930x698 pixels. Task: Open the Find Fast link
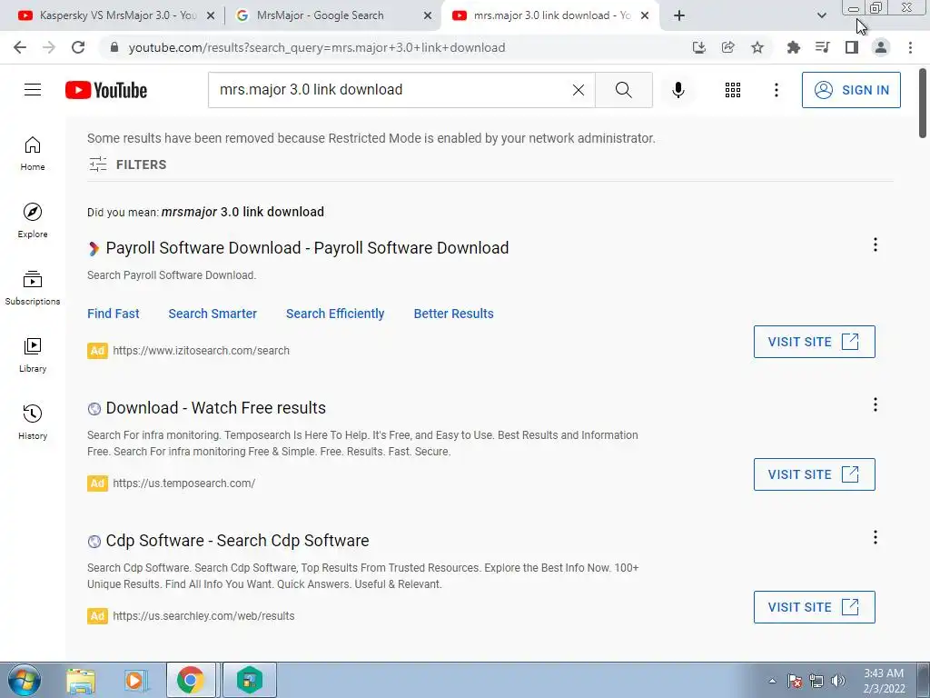click(114, 314)
